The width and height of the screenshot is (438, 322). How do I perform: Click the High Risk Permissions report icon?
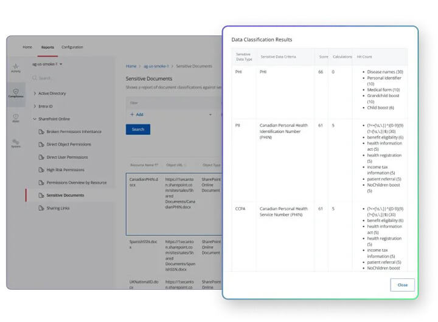click(x=41, y=170)
